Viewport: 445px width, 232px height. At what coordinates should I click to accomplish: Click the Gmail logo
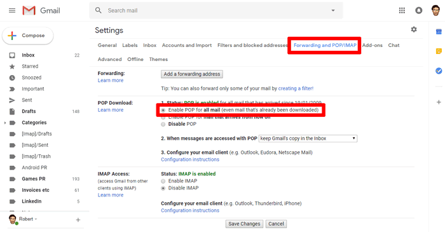tap(41, 11)
